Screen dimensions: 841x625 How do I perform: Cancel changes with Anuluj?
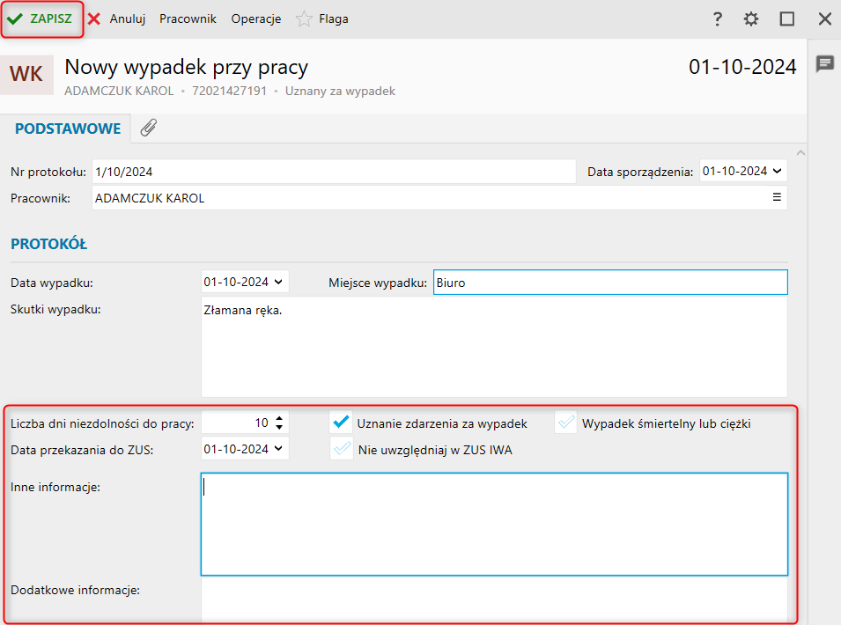[x=116, y=18]
